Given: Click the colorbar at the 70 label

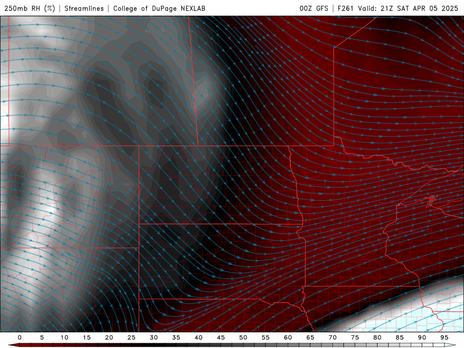Looking at the screenshot, I should point(332,338).
